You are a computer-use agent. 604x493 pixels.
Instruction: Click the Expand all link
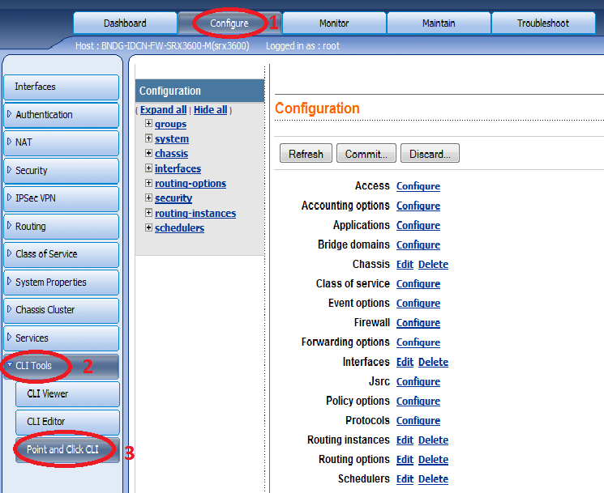tap(163, 110)
